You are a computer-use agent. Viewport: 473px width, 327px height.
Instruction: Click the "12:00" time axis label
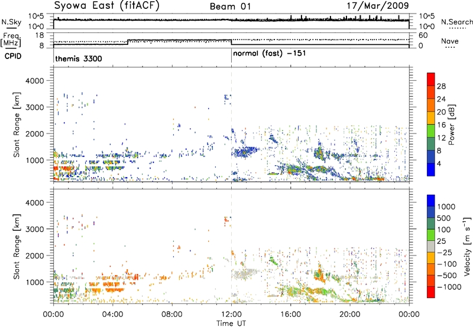[x=231, y=315]
